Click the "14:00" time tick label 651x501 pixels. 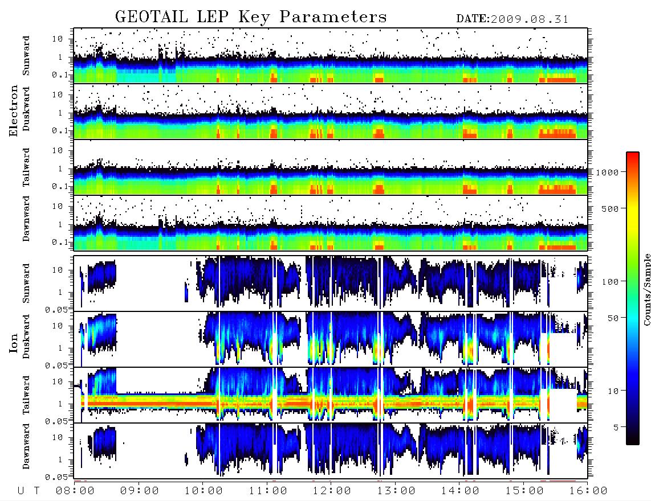coord(460,491)
